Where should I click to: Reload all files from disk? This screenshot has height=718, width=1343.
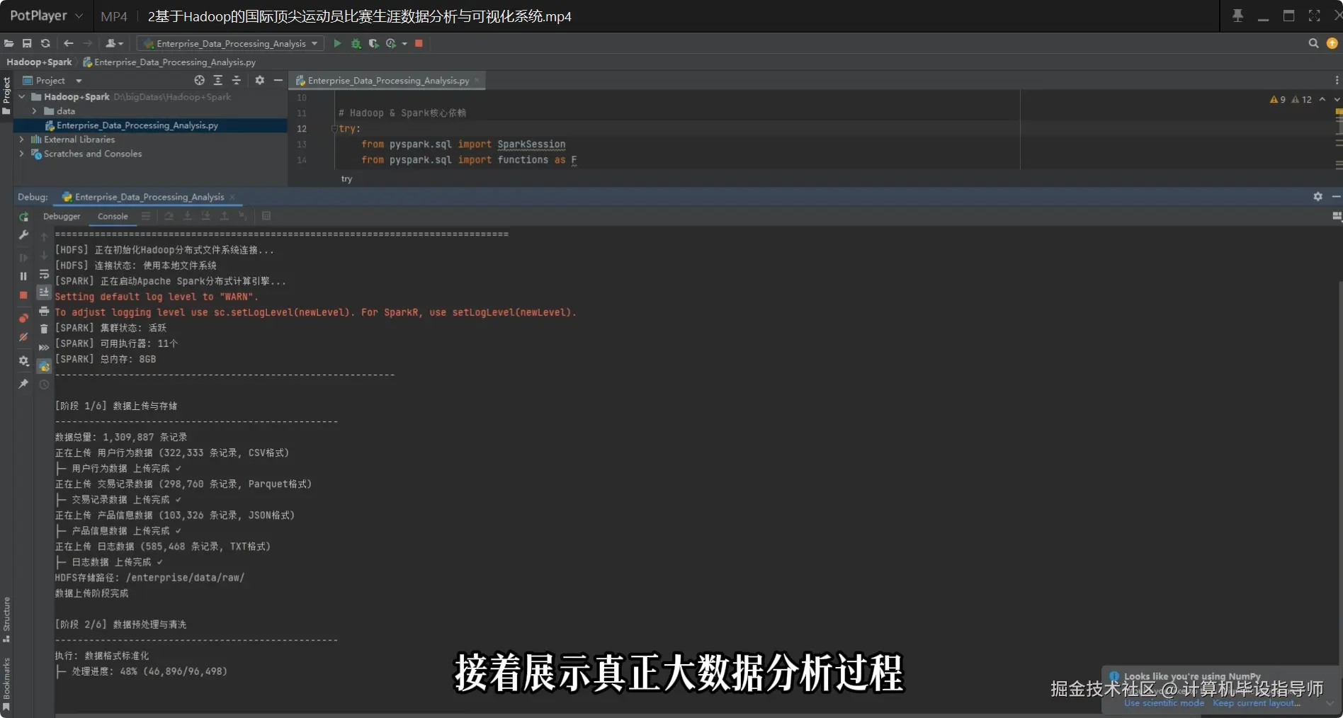45,43
